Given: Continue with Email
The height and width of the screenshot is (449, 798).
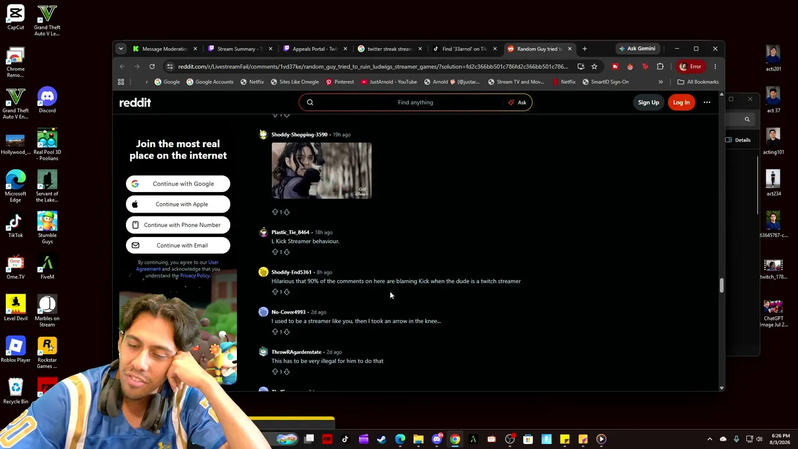Looking at the screenshot, I should coord(178,246).
